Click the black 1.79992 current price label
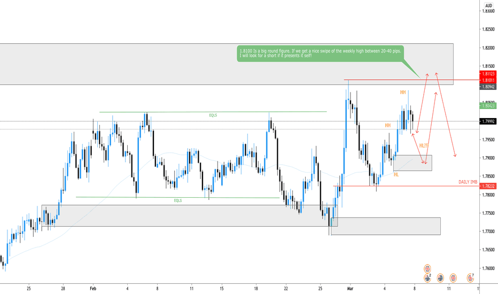Viewport: 498px width, 294px height. (488, 121)
